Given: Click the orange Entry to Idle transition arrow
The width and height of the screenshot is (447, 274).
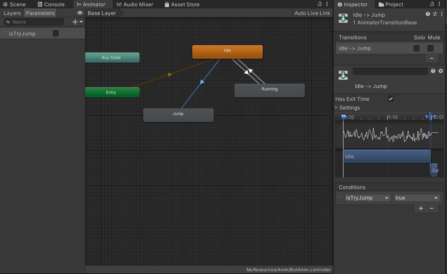Looking at the screenshot, I should [170, 74].
